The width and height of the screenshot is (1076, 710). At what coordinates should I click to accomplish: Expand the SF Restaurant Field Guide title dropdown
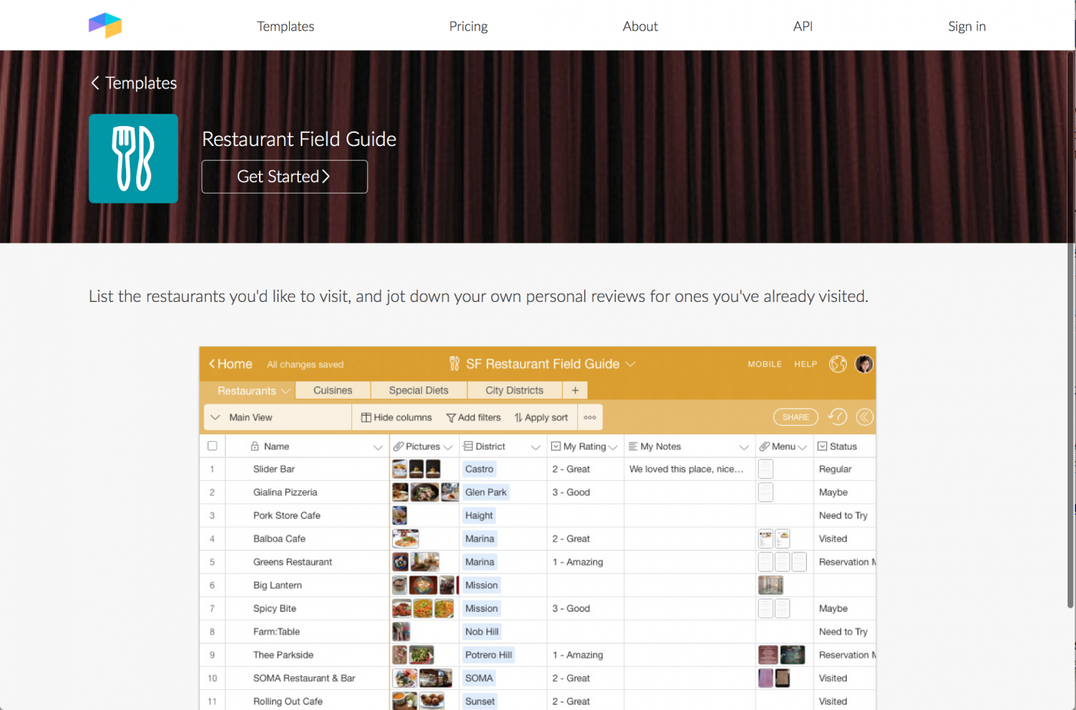(630, 364)
